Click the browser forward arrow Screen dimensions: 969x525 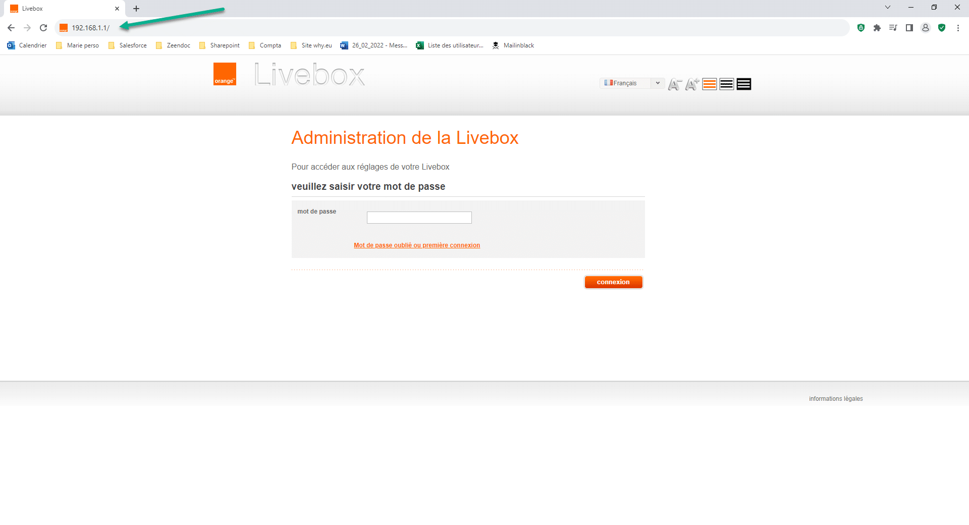(x=27, y=28)
